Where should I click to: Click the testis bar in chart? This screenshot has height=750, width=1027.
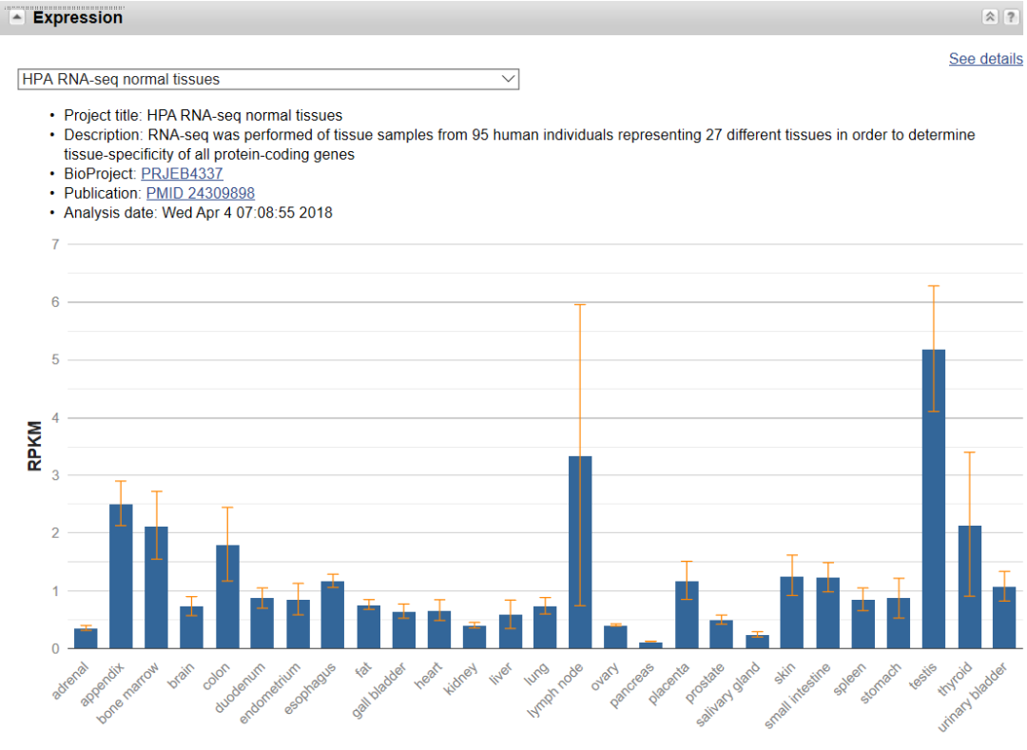point(934,499)
